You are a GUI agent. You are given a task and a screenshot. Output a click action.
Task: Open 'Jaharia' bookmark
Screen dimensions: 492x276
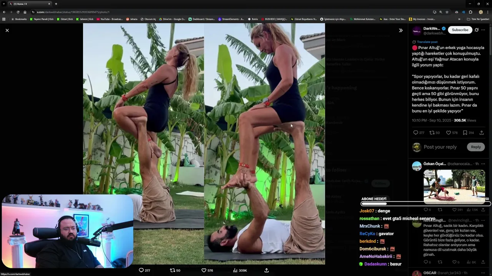coord(132,19)
